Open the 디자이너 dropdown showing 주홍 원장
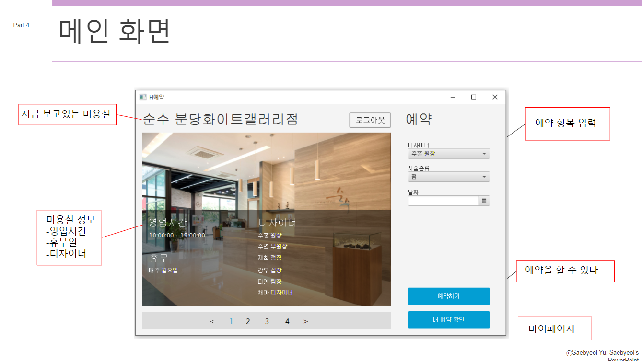This screenshot has height=361, width=642. 448,154
